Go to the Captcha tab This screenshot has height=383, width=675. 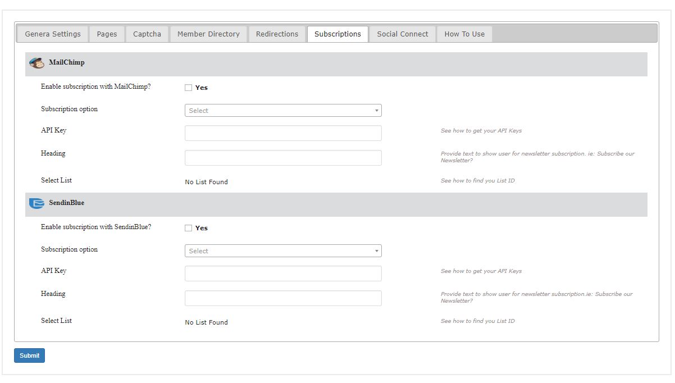[x=147, y=34]
